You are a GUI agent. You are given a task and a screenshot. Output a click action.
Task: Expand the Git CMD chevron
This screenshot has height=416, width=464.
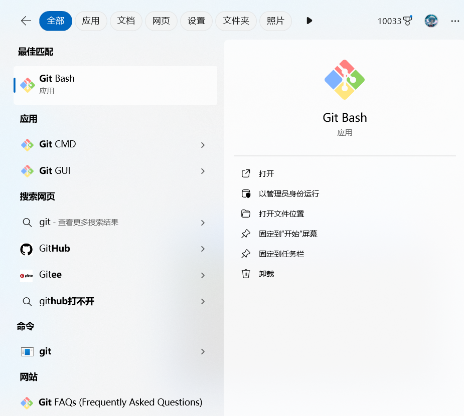203,145
